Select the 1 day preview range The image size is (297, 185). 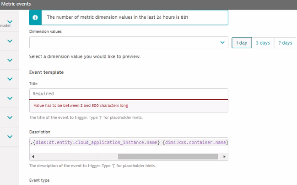(x=242, y=43)
